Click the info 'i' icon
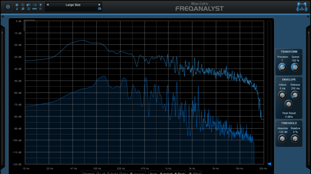Screen dimensions: 311x174 (x=17, y=9)
